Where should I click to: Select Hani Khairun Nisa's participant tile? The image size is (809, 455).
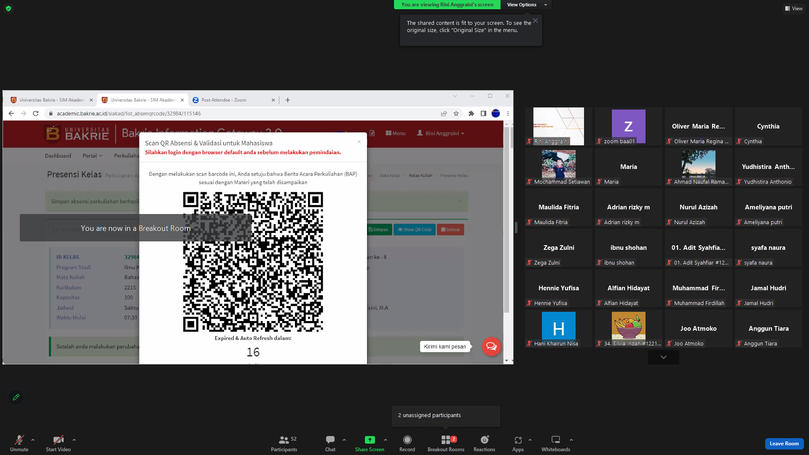559,329
